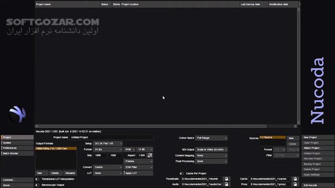Click Delete next to Sources list

(x=293, y=144)
